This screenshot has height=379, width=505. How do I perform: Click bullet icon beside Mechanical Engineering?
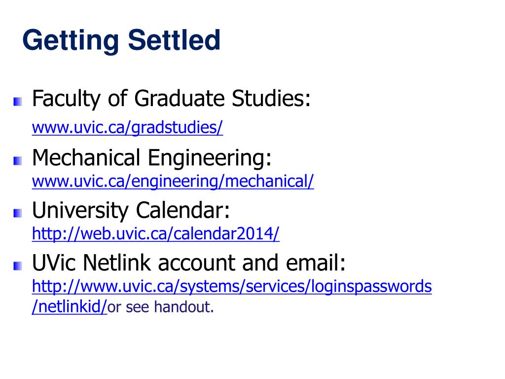[18, 160]
